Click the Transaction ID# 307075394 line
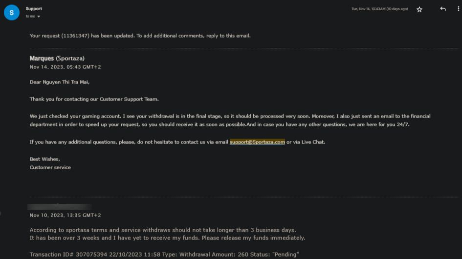The width and height of the screenshot is (462, 259). coord(164,254)
